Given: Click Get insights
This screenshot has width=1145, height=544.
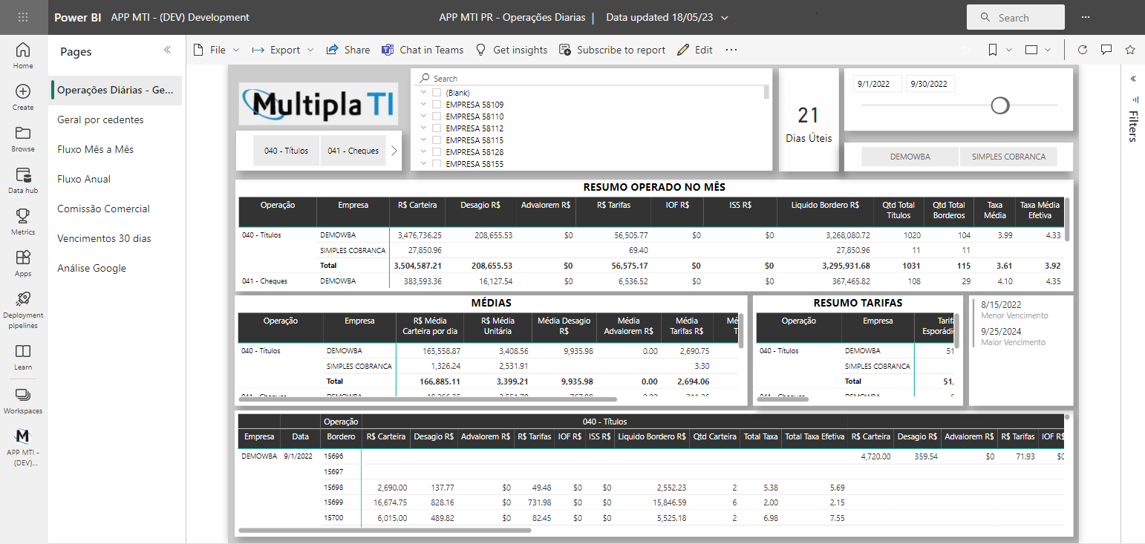Looking at the screenshot, I should point(511,50).
